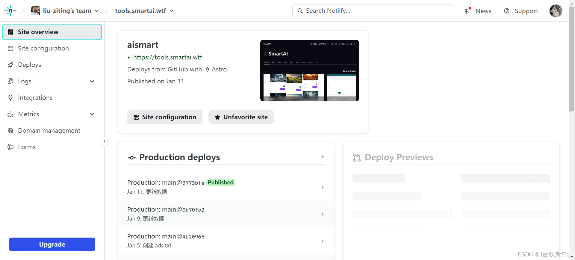The height and width of the screenshot is (260, 575).
Task: Click the News megaphone icon
Action: pyautogui.click(x=468, y=11)
